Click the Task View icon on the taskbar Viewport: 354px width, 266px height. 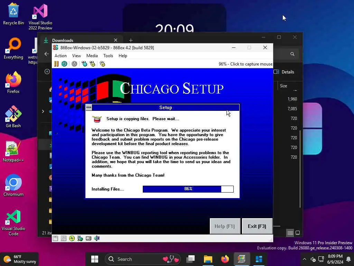tap(190, 259)
